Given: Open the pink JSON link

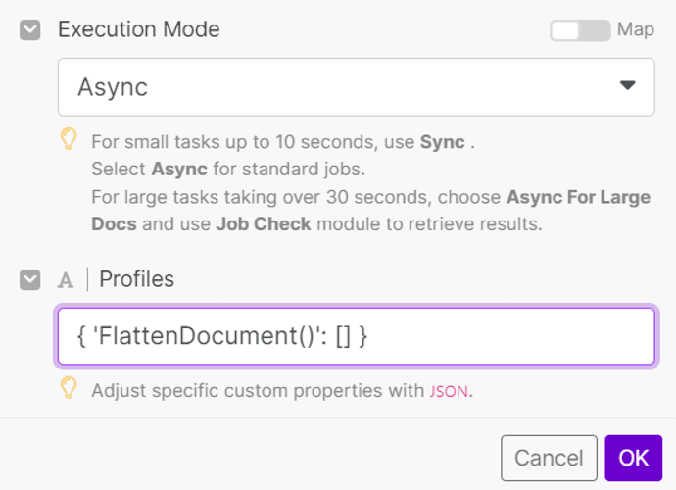Looking at the screenshot, I should click(449, 392).
